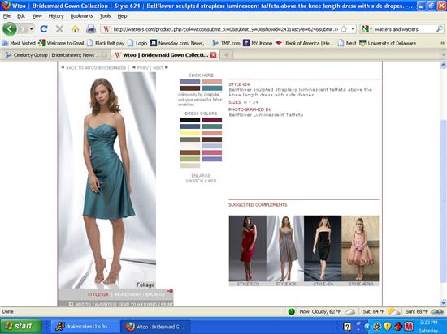Bookmark this page with the star icon
The height and width of the screenshot is (334, 447).
point(344,29)
